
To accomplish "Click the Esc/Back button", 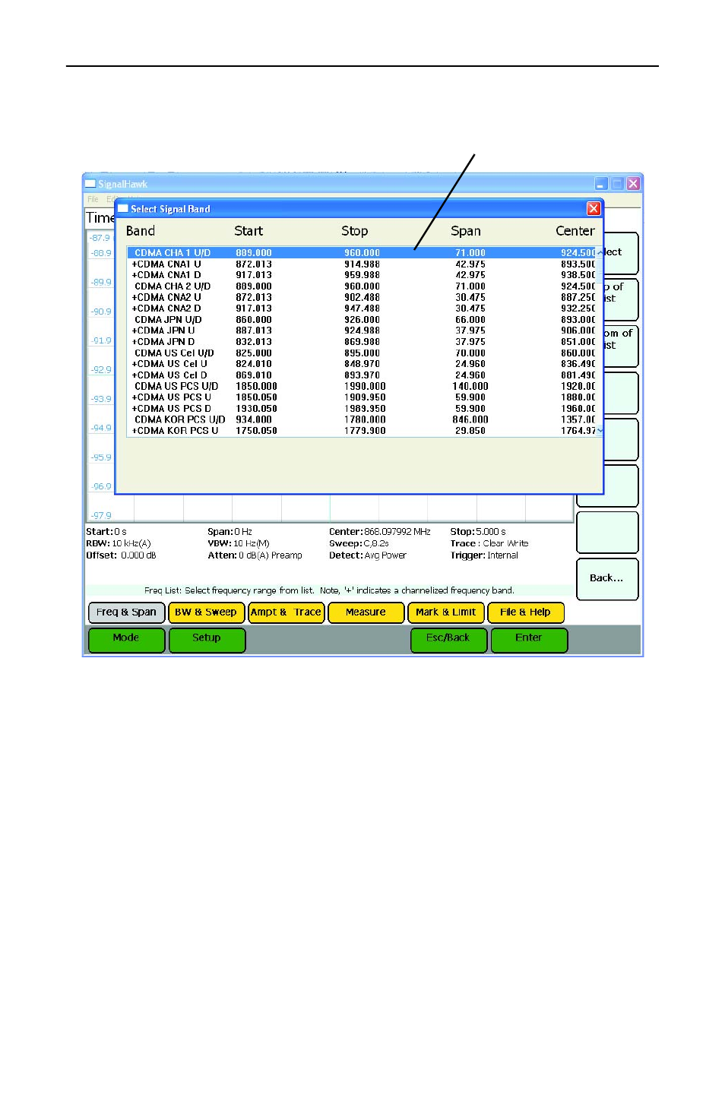I will (x=448, y=640).
